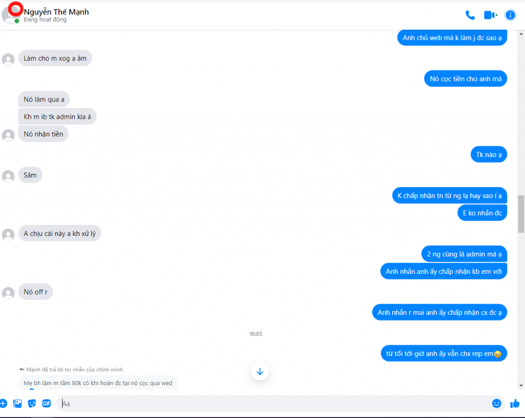The height and width of the screenshot is (418, 525).
Task: Choose a sticker from the sticker icon
Action: pos(32,404)
